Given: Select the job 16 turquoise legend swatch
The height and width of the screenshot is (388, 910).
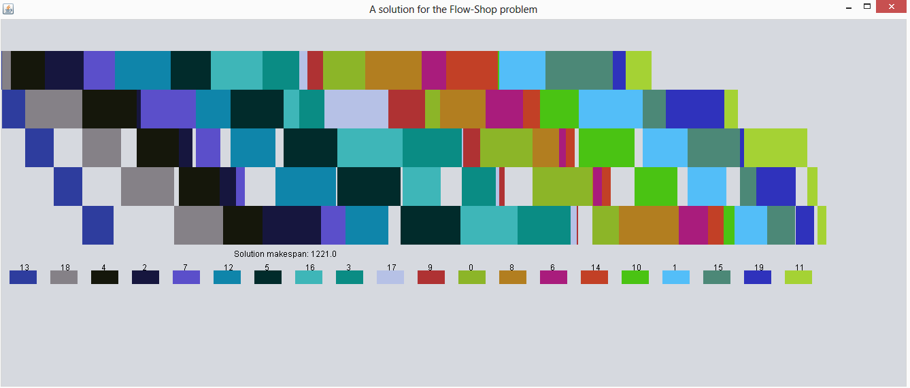Looking at the screenshot, I should (x=309, y=277).
